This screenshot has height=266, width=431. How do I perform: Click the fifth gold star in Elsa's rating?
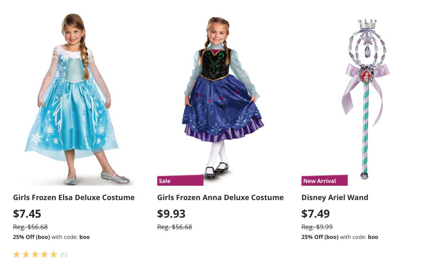[53, 254]
